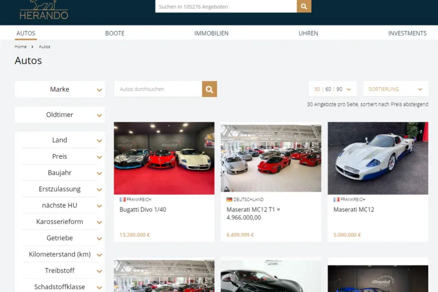Expand the Kilometerstand (km) filter
438x292 pixels.
point(60,254)
